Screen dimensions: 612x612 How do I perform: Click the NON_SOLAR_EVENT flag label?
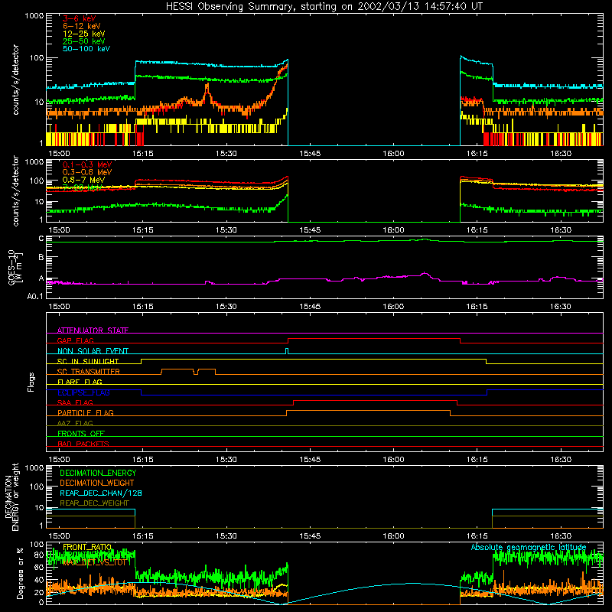pos(93,351)
